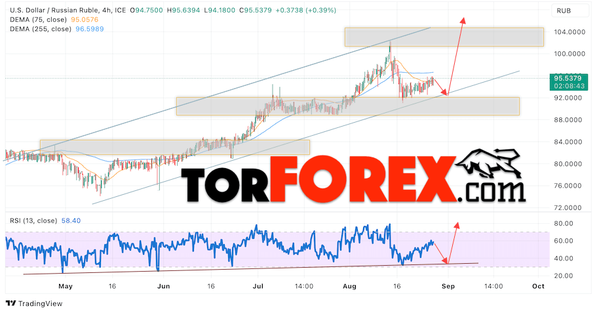Click the open price value O94.7500
Viewport: 597px width, 313px height.
(x=146, y=10)
